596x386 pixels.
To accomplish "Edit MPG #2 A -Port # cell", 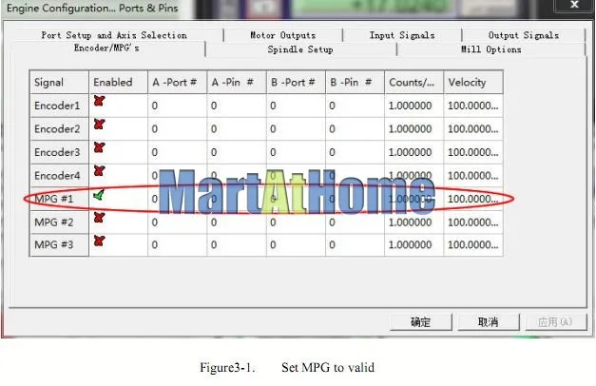I will [178, 222].
